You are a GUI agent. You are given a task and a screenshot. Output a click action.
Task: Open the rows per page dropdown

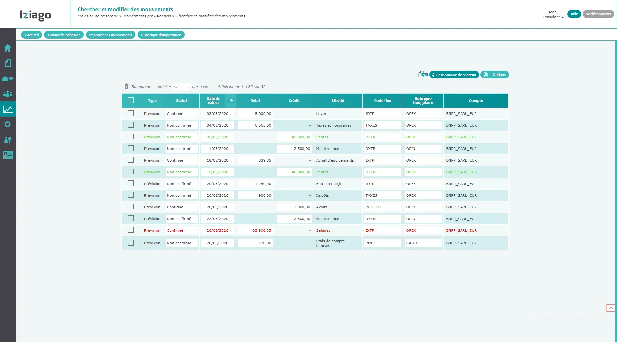point(181,87)
